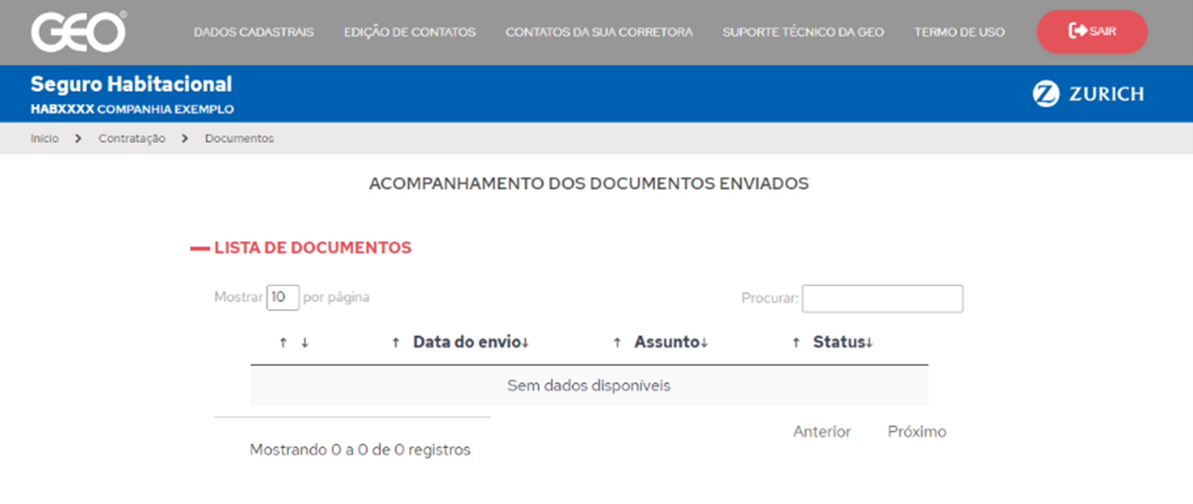1193x504 pixels.
Task: Click the Zurich logo
Action: (1088, 94)
